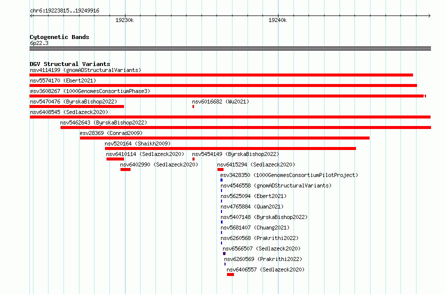
Task: Click the nsv520164 red variant bar
Action: pyautogui.click(x=230, y=148)
